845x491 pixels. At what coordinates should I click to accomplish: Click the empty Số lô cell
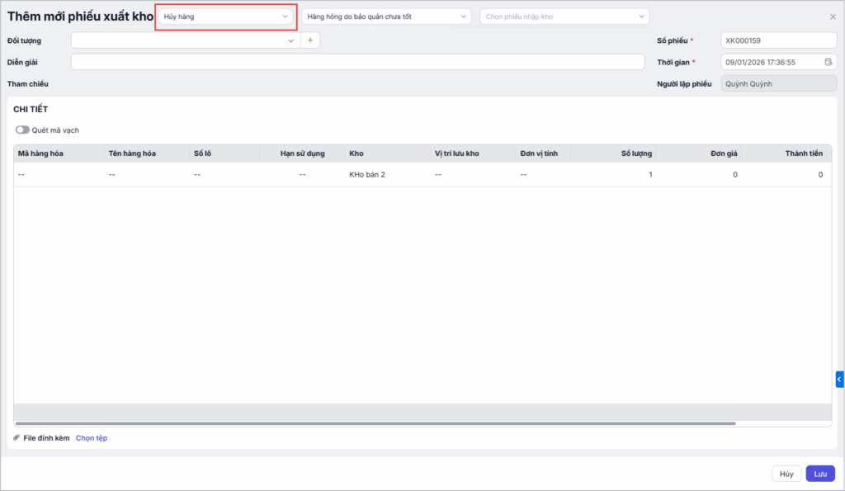pyautogui.click(x=224, y=175)
